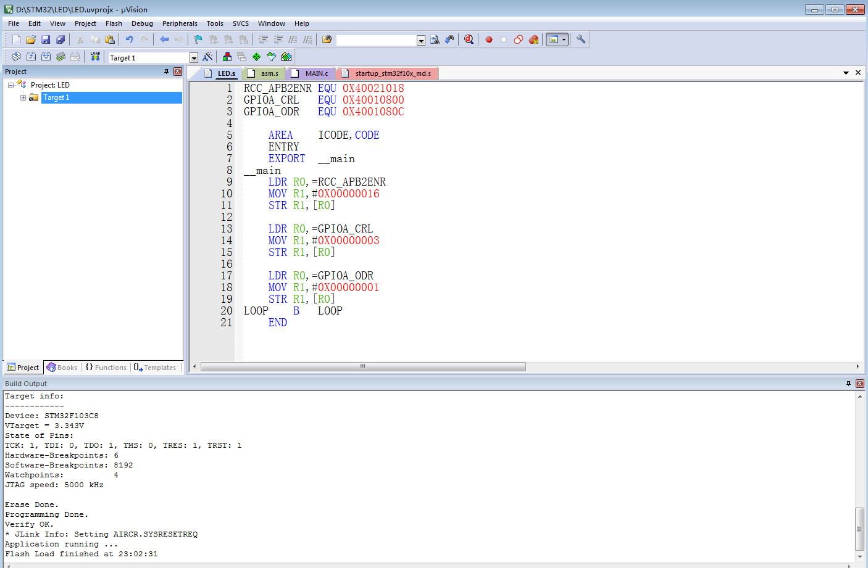The width and height of the screenshot is (868, 568).
Task: Save the current file
Action: click(46, 39)
